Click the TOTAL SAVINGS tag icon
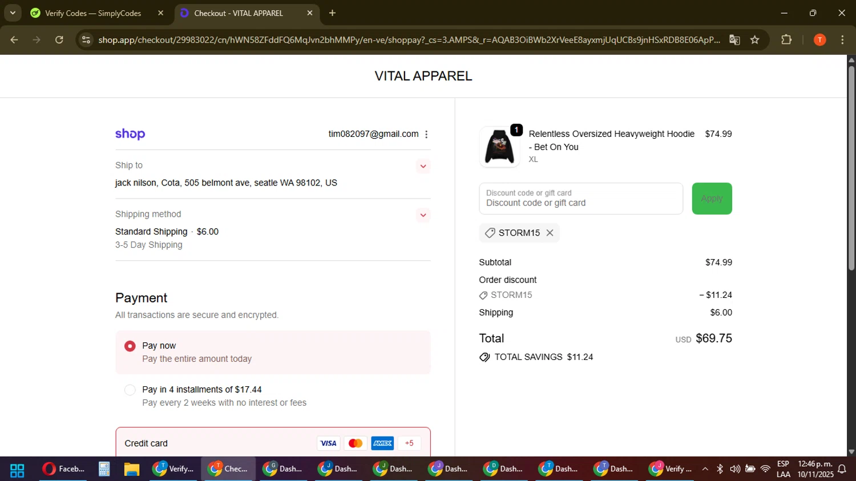856x481 pixels. [484, 357]
